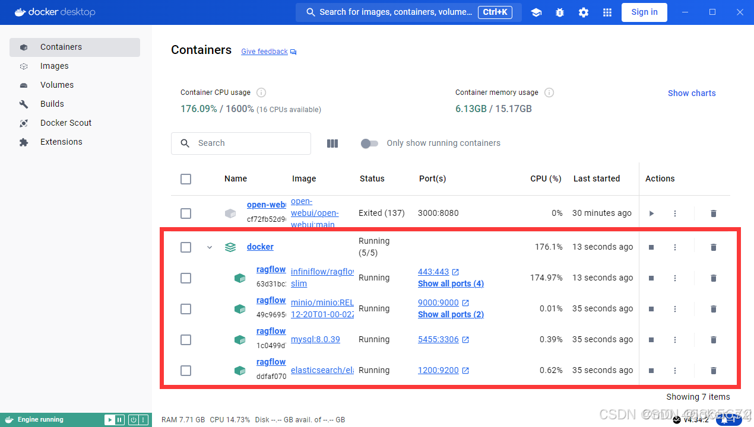The image size is (754, 427).
Task: Open the docker stack name link
Action: click(260, 247)
